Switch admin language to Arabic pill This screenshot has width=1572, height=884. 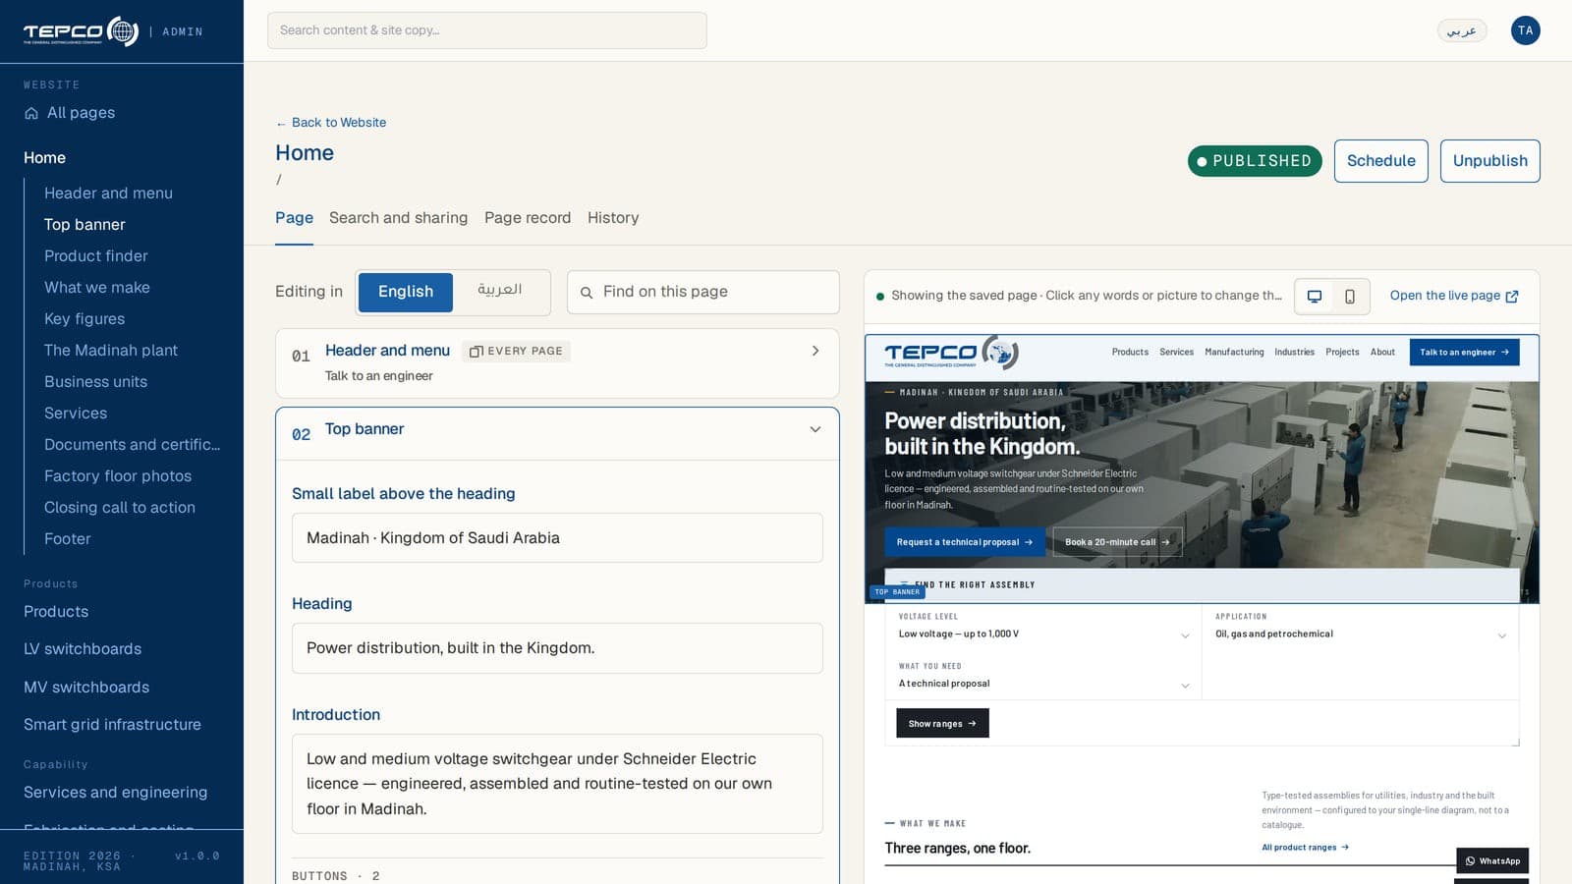(x=1462, y=30)
